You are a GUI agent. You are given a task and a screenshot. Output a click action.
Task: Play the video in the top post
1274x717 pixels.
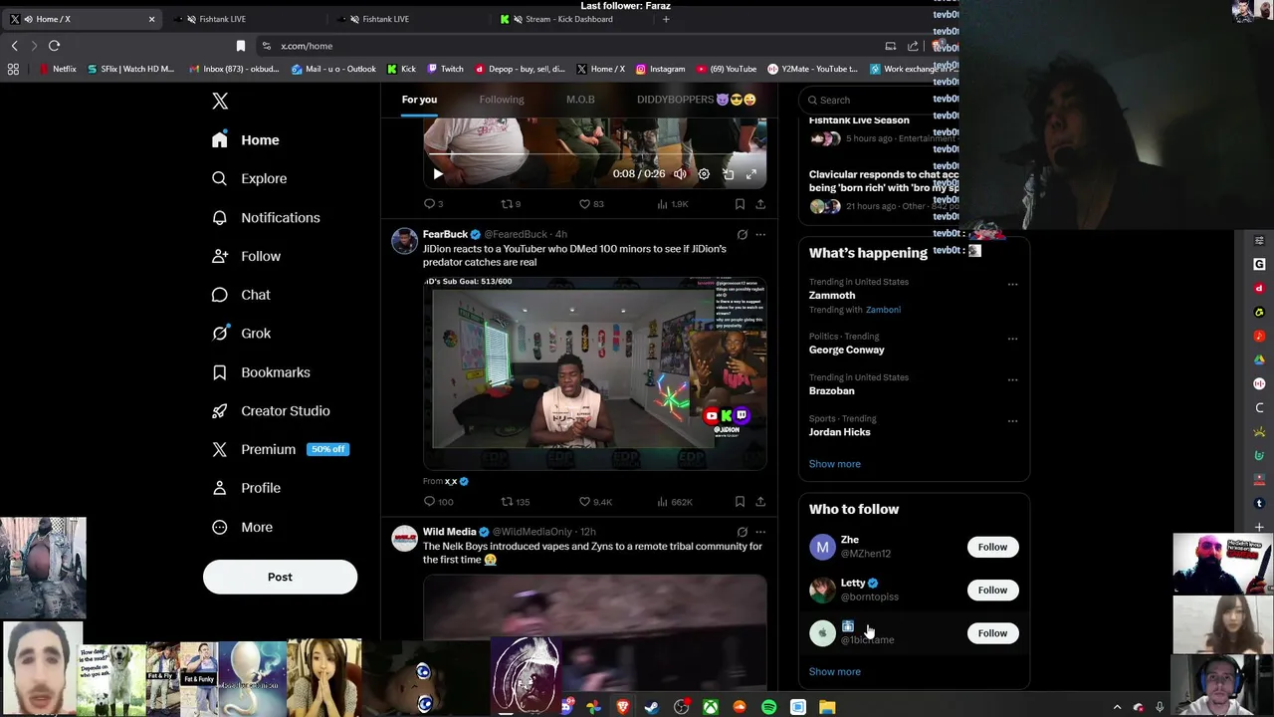438,174
